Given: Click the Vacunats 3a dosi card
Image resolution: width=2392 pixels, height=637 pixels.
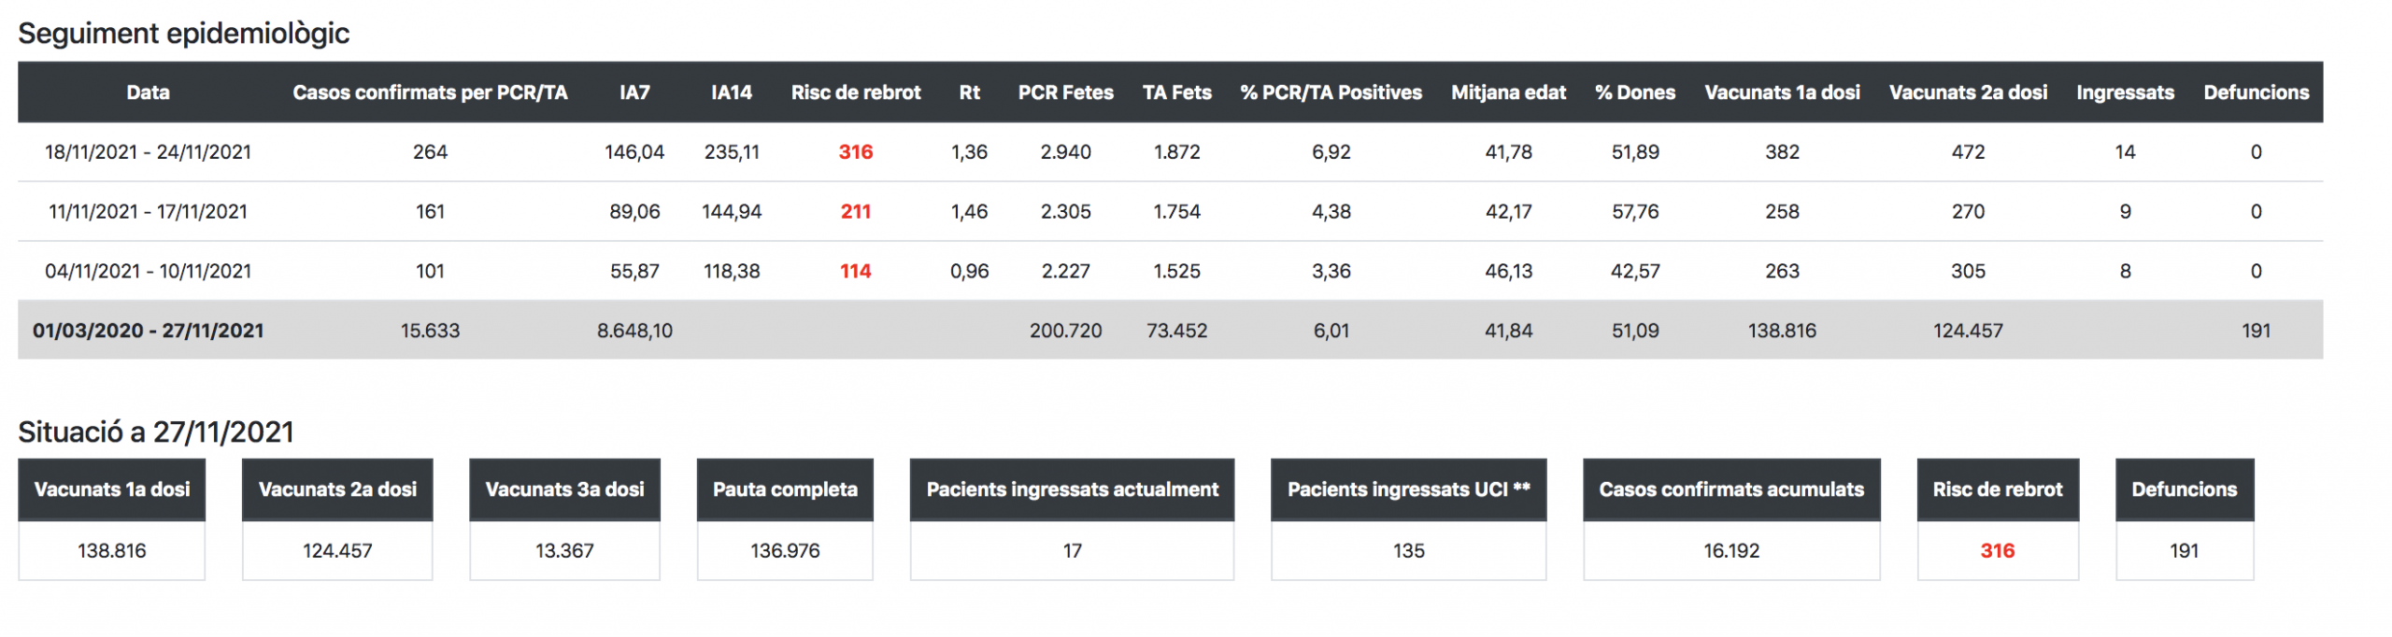Looking at the screenshot, I should pos(564,489).
